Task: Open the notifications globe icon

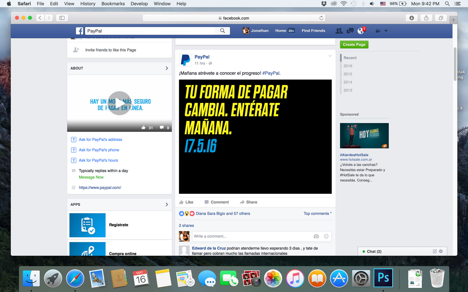Action: (x=361, y=31)
